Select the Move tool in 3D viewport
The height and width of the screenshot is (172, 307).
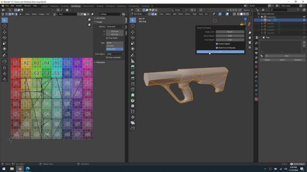pos(133,32)
